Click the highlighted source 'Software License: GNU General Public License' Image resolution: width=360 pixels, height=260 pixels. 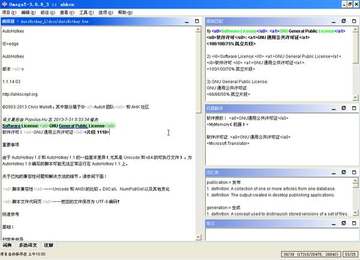[x=59, y=126]
